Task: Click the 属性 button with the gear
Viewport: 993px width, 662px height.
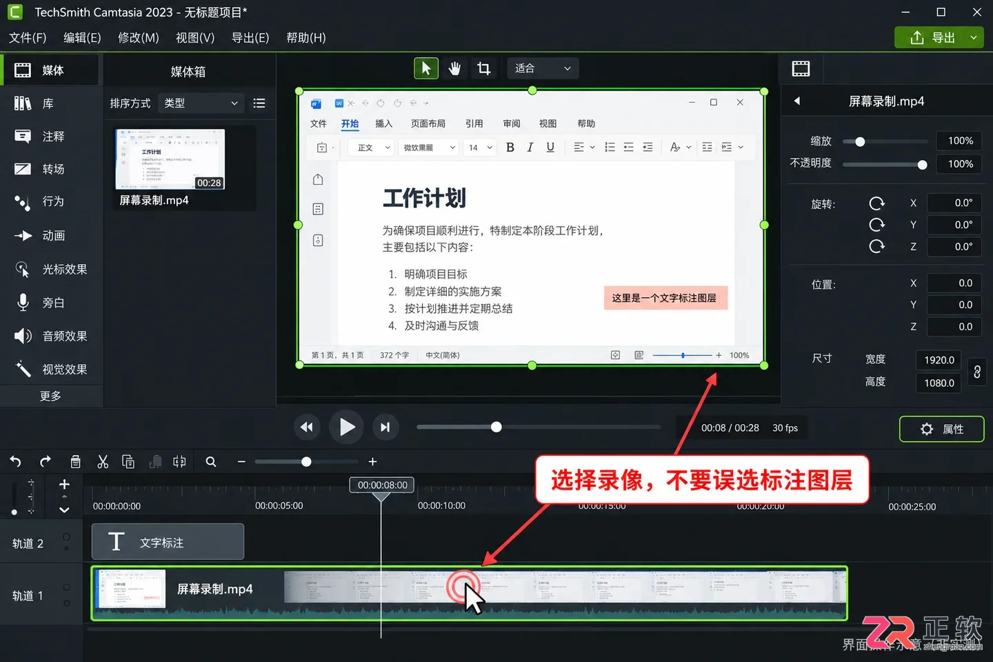Action: [942, 429]
